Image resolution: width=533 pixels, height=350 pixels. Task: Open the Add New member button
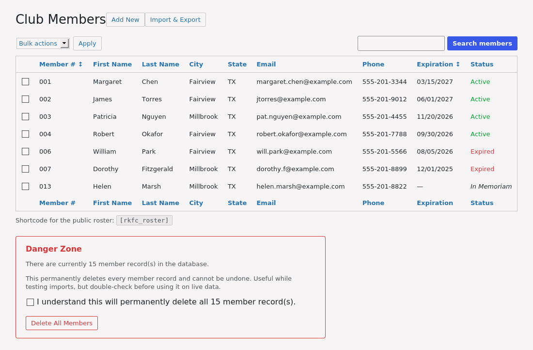pos(125,20)
